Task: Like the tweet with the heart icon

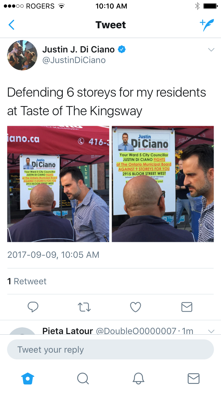Action: pyautogui.click(x=136, y=307)
